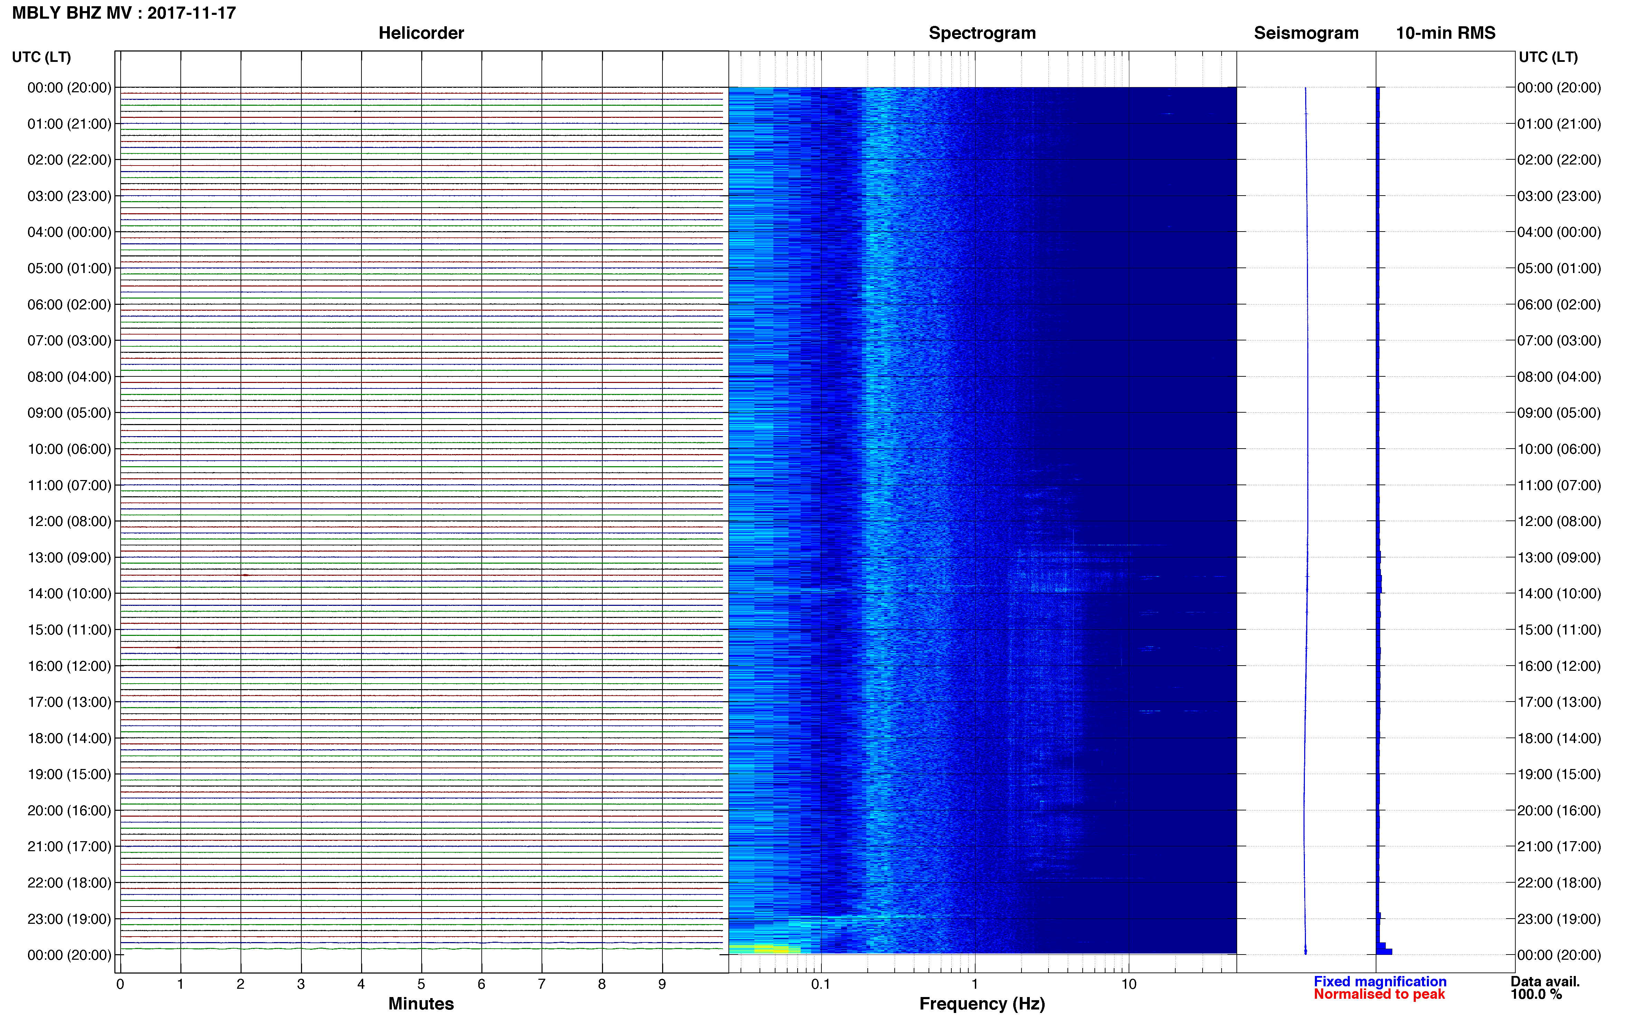1638x1024 pixels.
Task: Pick the right-axis time label 21:00 (17:00)
Action: [x=1559, y=847]
